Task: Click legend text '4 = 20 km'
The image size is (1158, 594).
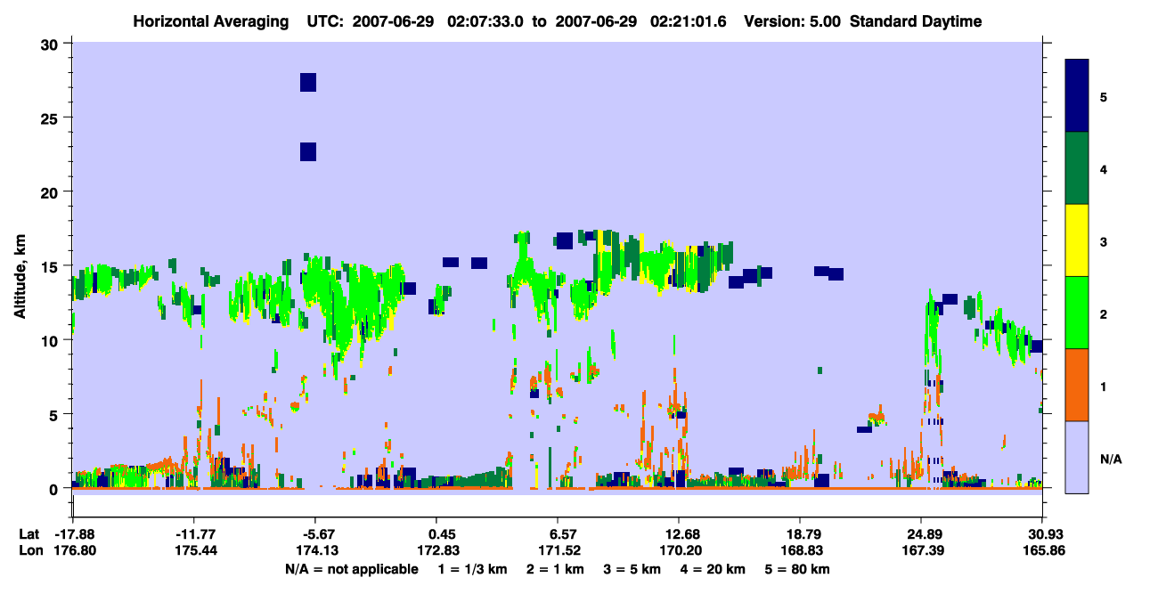Action: [x=714, y=569]
